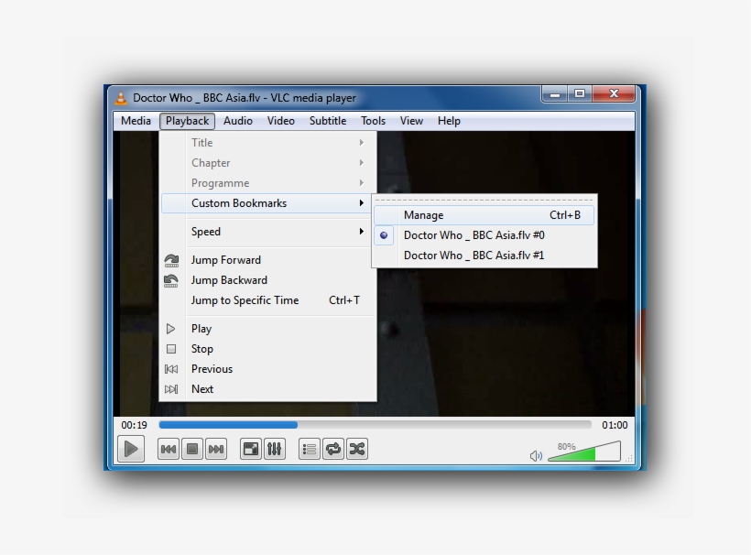Image resolution: width=751 pixels, height=555 pixels.
Task: Toggle fullscreen video button
Action: tap(251, 449)
